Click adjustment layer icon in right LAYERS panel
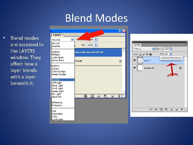The height and width of the screenshot is (145, 193). pyautogui.click(x=166, y=109)
